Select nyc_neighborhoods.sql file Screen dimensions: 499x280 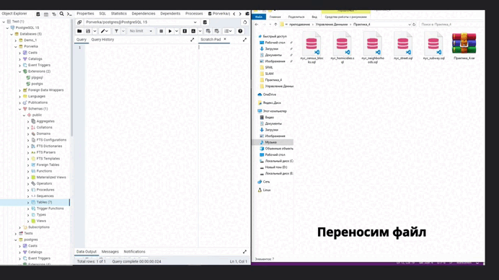(373, 48)
